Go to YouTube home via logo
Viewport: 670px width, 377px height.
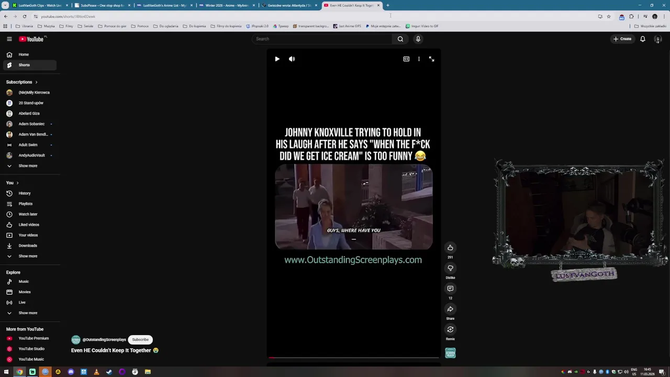(31, 39)
